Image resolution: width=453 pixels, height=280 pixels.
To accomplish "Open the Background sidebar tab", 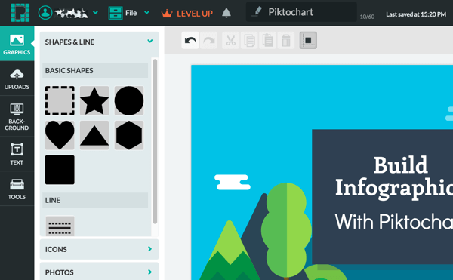I will click(17, 116).
